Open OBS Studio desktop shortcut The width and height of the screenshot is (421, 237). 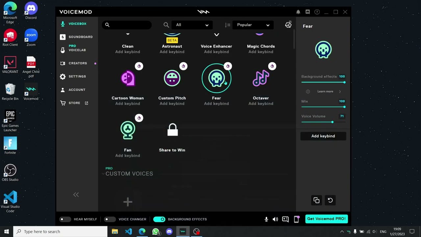tap(10, 173)
